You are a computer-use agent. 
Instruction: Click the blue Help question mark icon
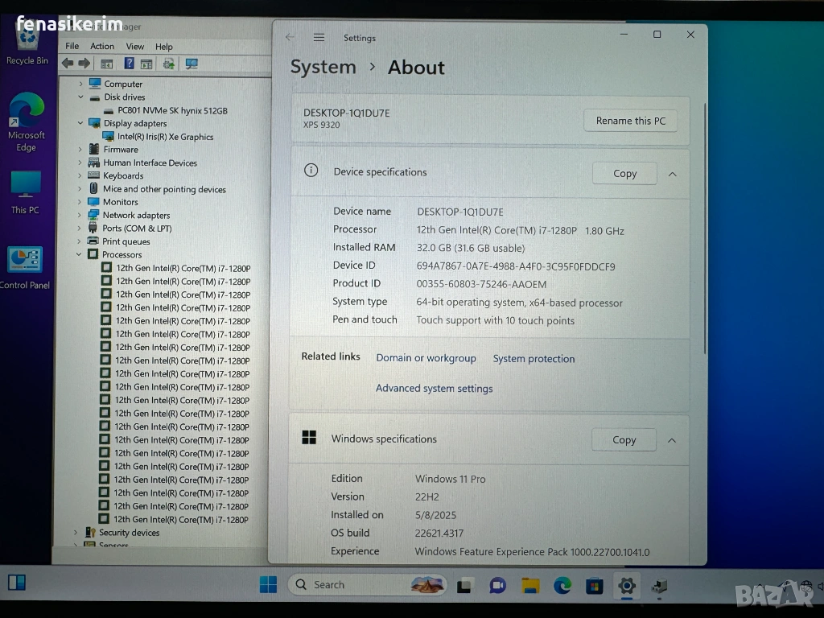(129, 64)
